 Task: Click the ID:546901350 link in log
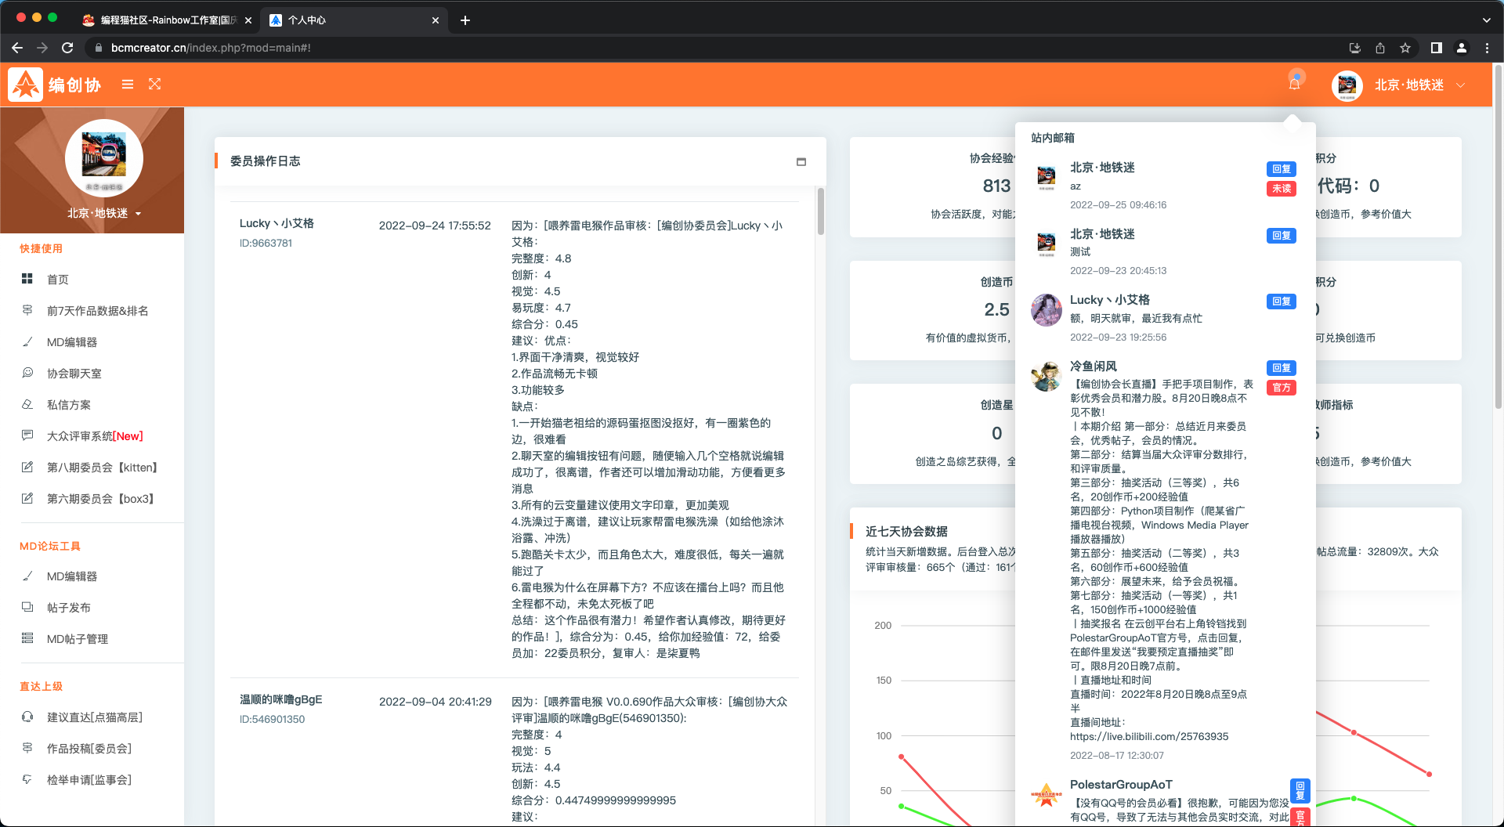[272, 720]
